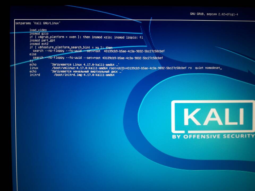255x191 pixels.
Task: Click the GNU GRUB version header text
Action: point(214,14)
